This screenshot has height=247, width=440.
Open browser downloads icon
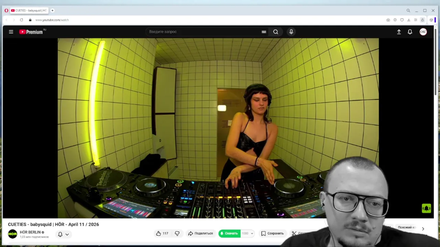point(409,20)
